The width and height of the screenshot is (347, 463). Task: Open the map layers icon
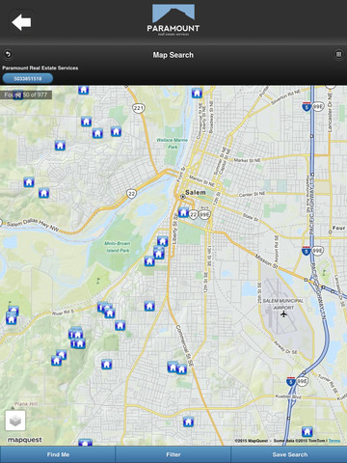pos(15,421)
